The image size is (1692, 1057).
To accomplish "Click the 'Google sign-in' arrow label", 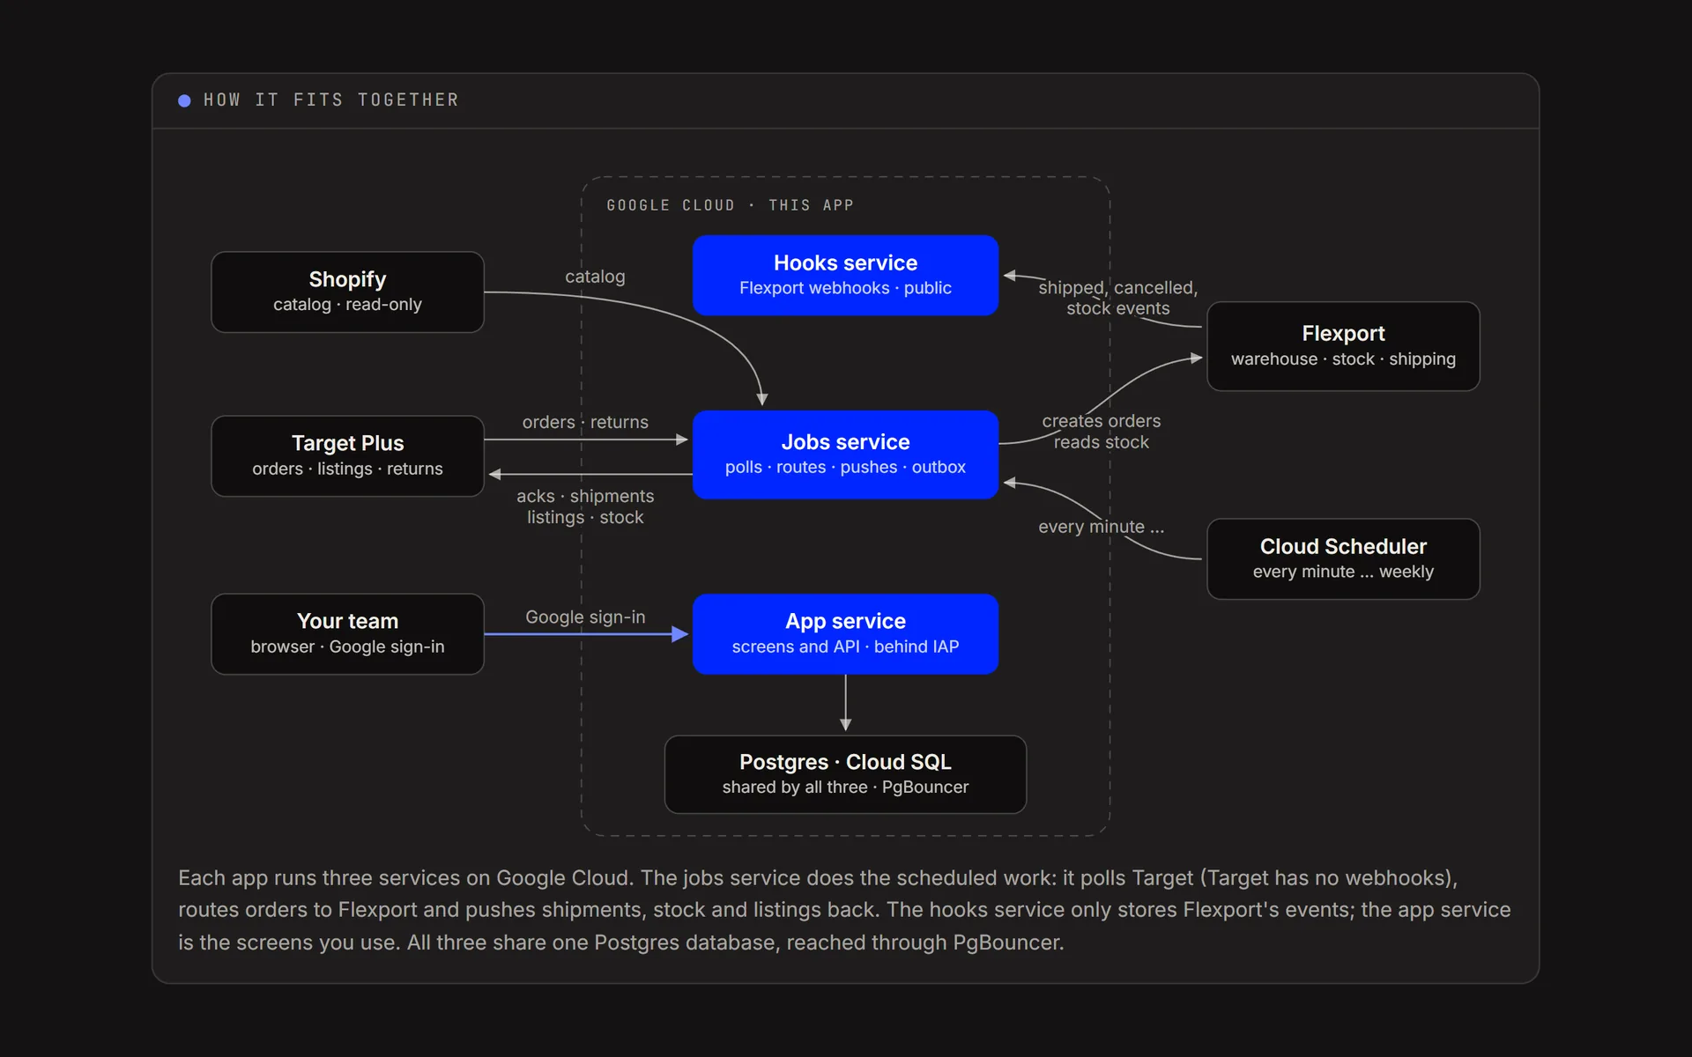I will pyautogui.click(x=585, y=617).
